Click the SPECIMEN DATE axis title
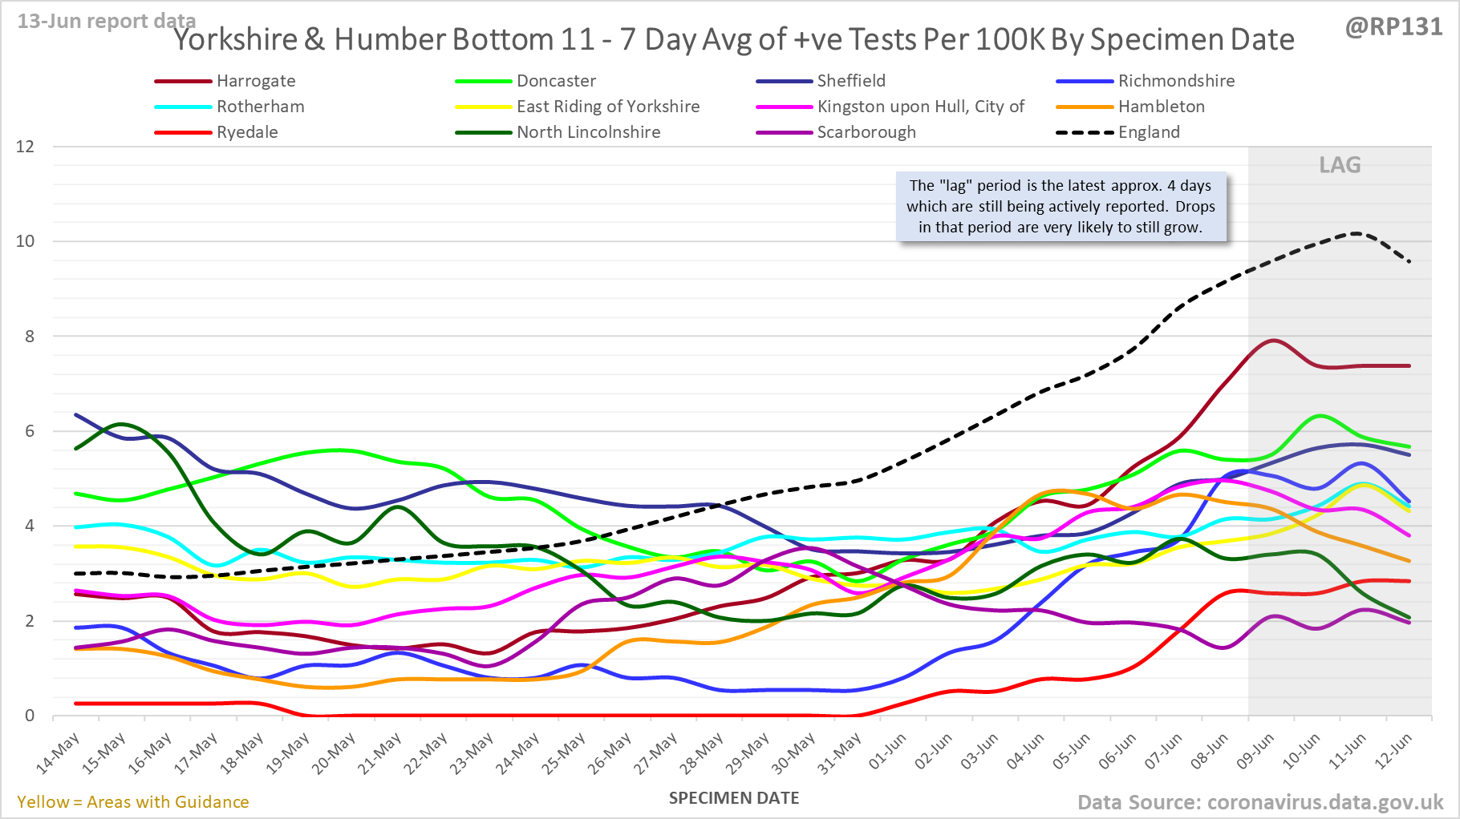This screenshot has width=1460, height=819. tap(734, 798)
